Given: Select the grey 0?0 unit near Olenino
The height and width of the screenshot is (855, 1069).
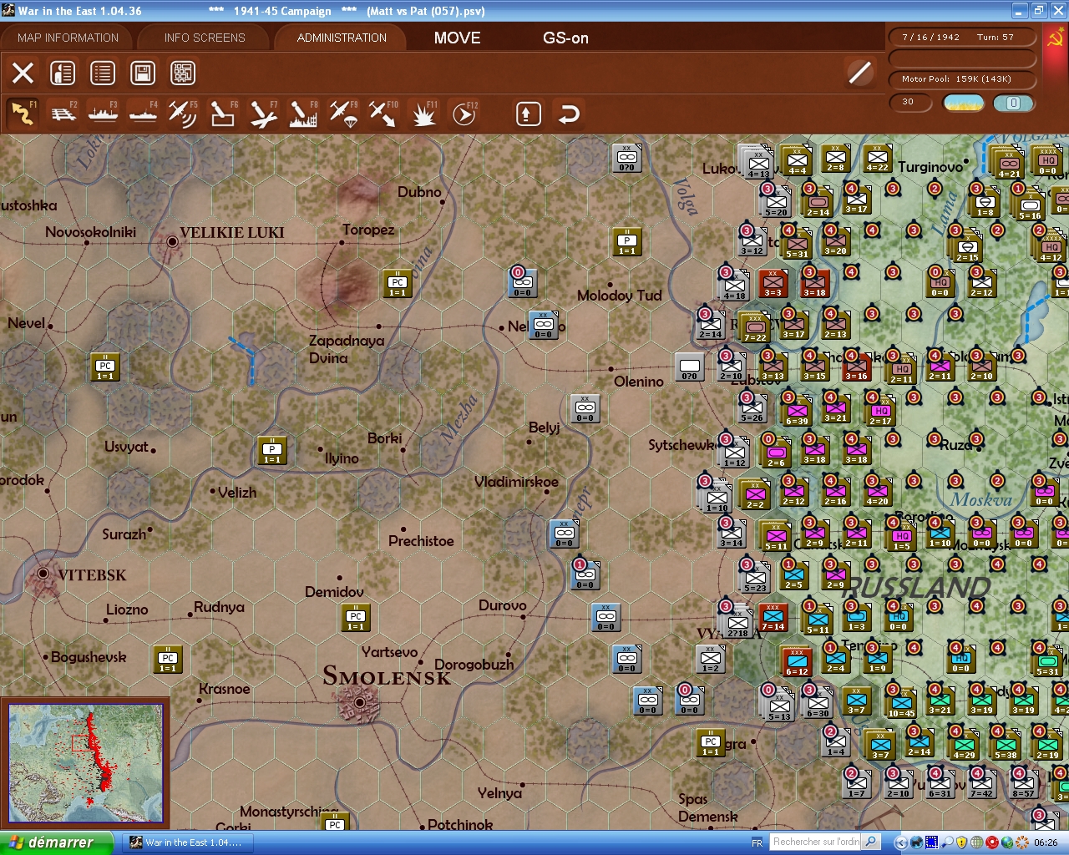Looking at the screenshot, I should (x=690, y=367).
